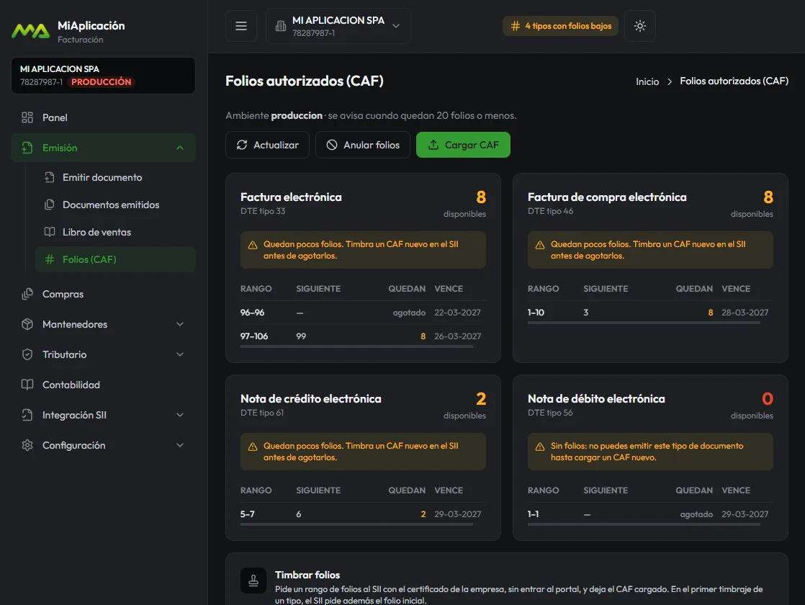
Task: Follow the Inicio breadcrumb link
Action: tap(647, 81)
